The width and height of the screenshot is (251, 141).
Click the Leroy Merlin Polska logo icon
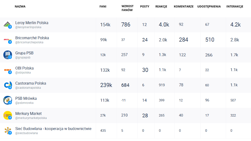click(x=7, y=24)
